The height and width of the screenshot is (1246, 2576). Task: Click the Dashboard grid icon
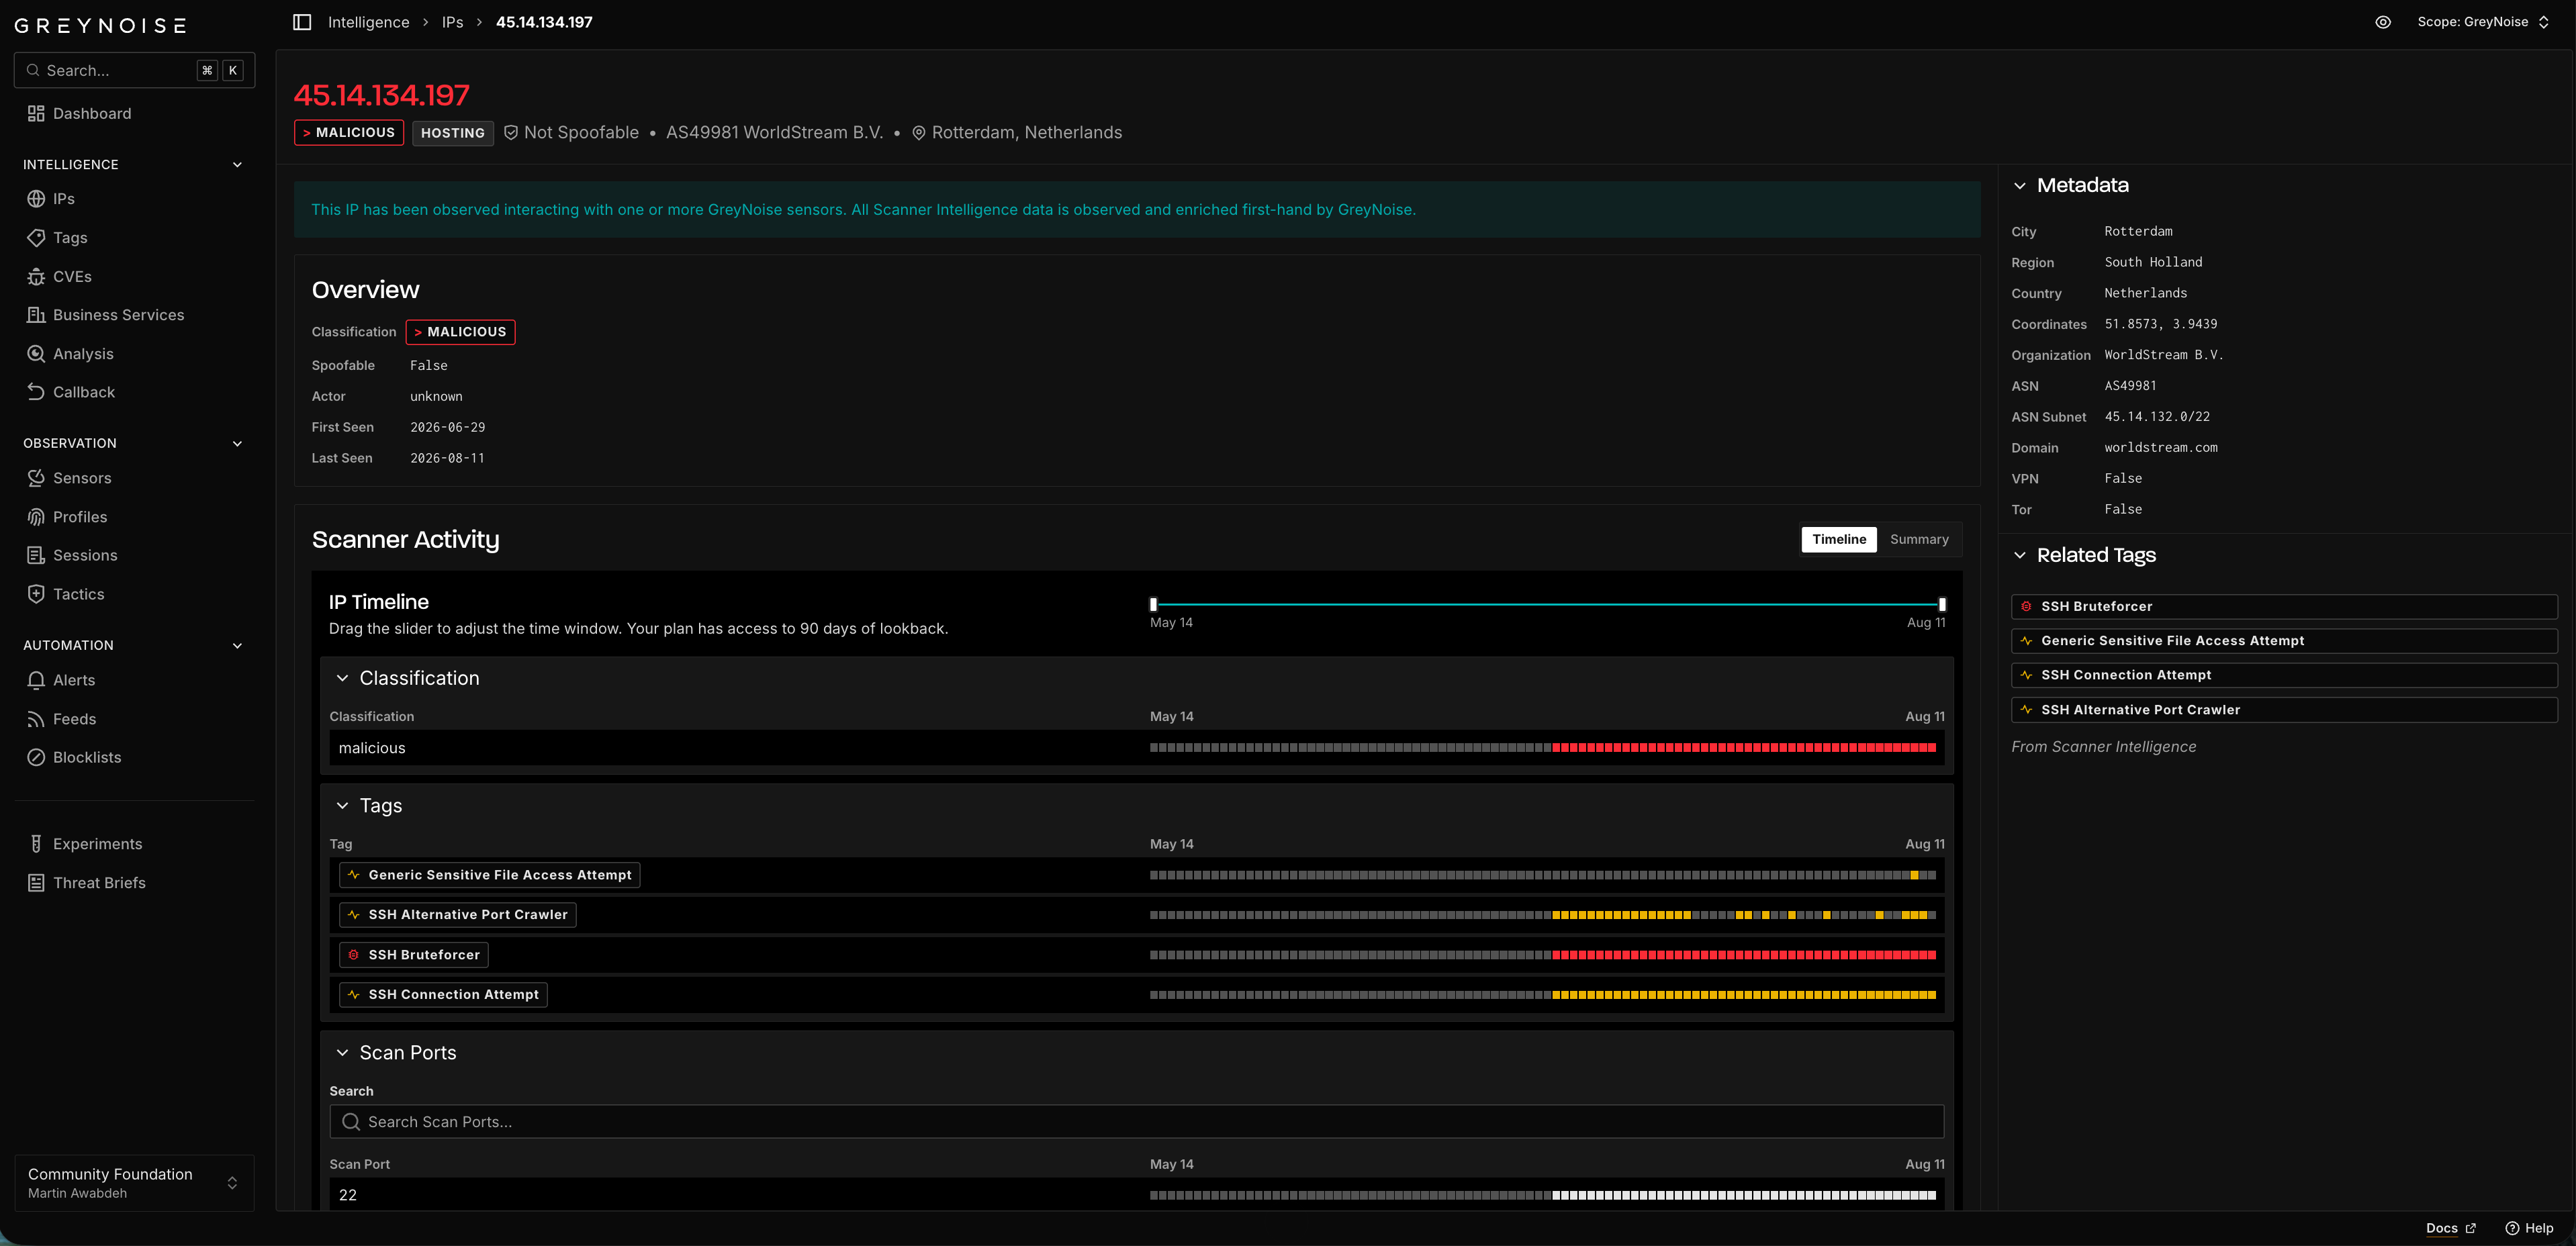(x=36, y=114)
